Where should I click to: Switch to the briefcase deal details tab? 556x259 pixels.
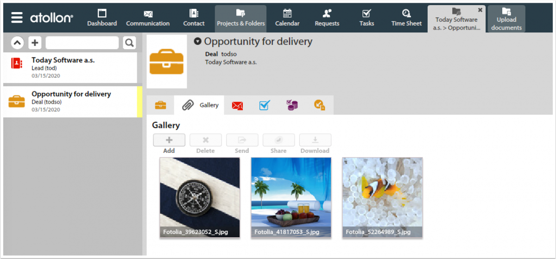pos(160,105)
